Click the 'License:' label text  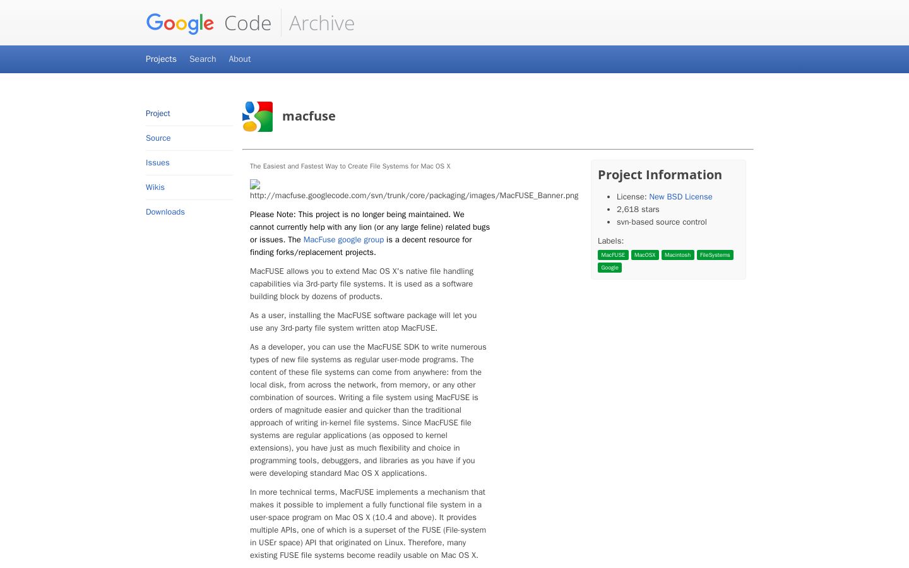coord(632,197)
